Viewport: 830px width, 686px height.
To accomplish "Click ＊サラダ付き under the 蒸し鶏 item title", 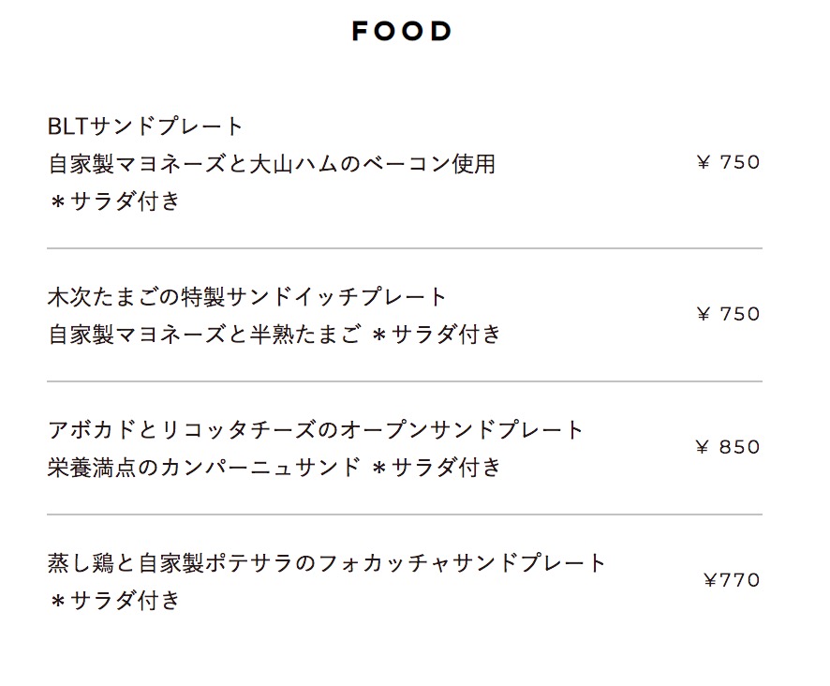I will coord(113,601).
